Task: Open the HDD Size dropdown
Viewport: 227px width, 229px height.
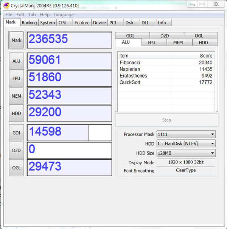Action: click(186, 153)
